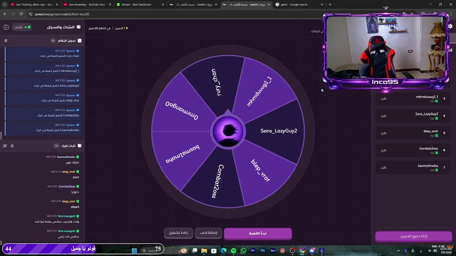Close the Stream - Kick Dashboard tab
456x256 pixels.
[163, 5]
